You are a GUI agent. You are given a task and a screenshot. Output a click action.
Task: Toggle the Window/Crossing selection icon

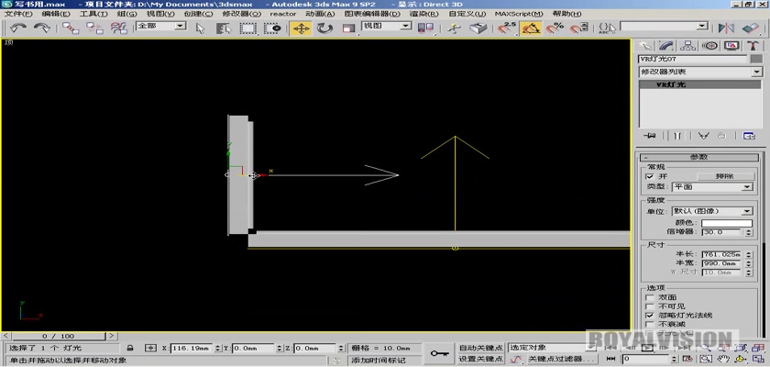[x=272, y=28]
